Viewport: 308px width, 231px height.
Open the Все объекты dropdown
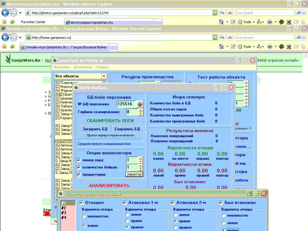[x=104, y=76]
